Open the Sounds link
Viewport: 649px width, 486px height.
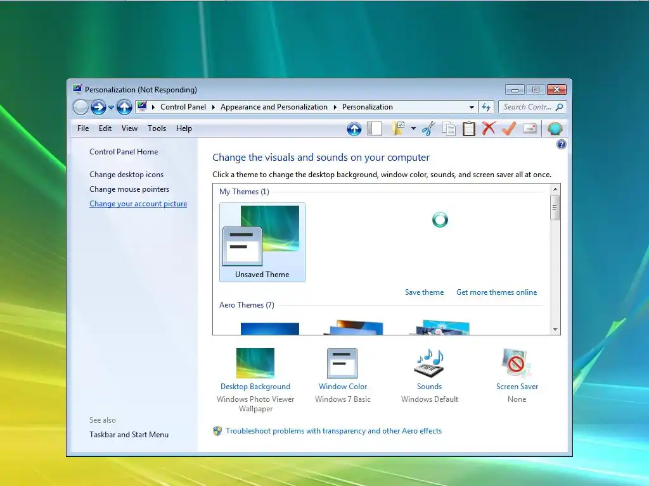click(x=429, y=387)
